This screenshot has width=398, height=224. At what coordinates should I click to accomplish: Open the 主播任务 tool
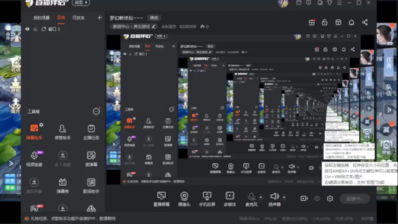click(x=91, y=132)
